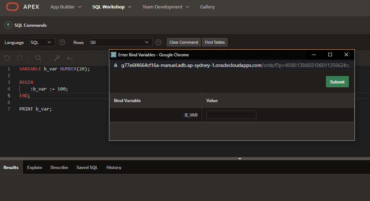Undo the last editor change
The height and width of the screenshot is (201, 370).
tap(7, 58)
